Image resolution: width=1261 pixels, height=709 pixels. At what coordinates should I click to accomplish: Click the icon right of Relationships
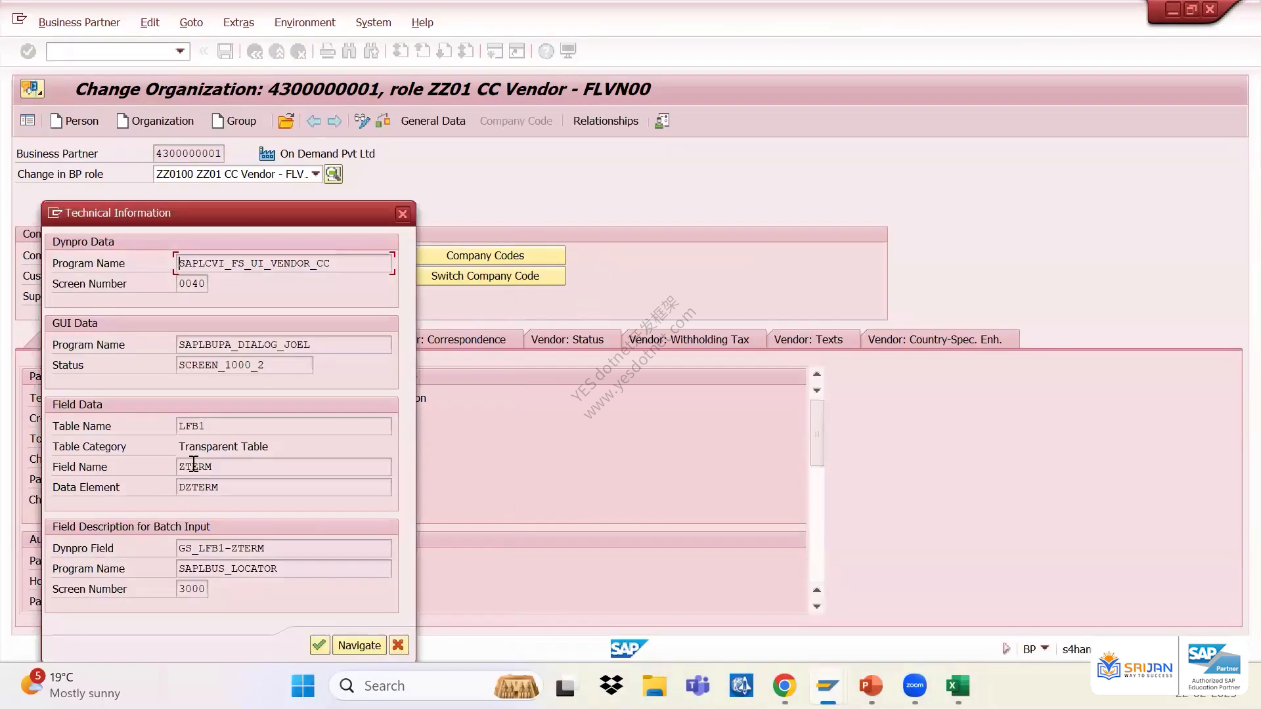[662, 121]
